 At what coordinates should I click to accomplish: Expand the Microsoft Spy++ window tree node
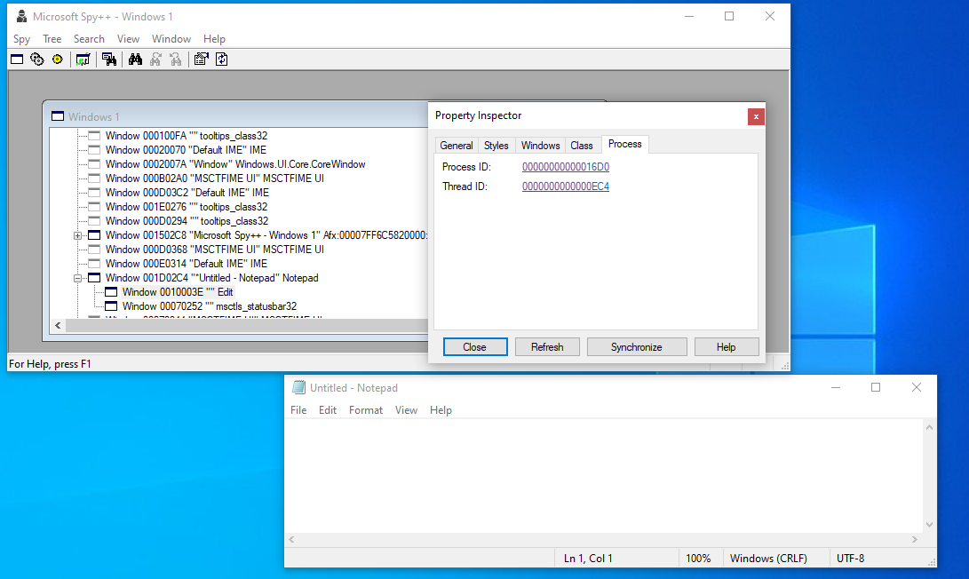pos(78,235)
